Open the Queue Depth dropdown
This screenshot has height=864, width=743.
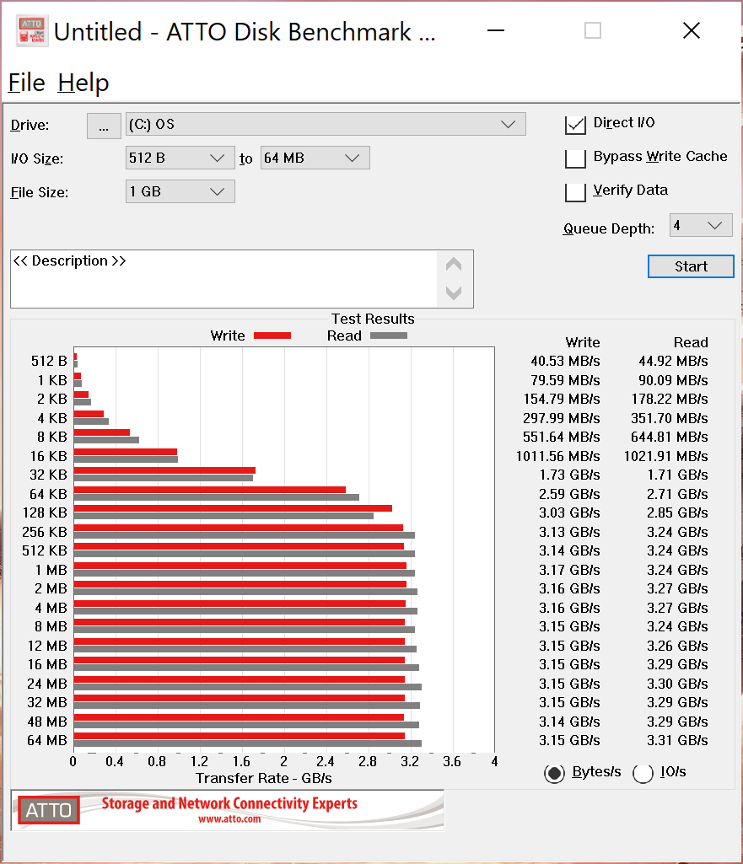coord(701,225)
